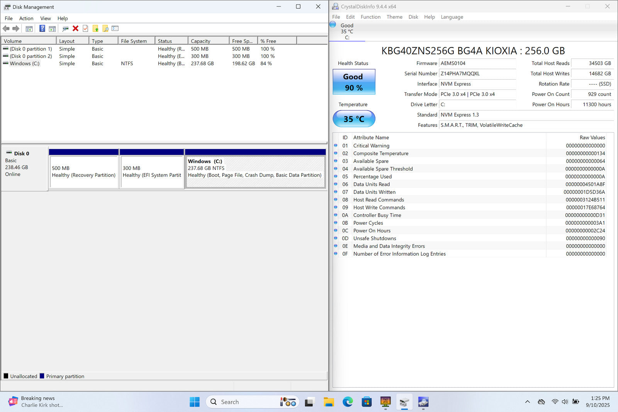Select the C: disk tab in CrystalDiskInfo
618x412 pixels.
point(347,31)
